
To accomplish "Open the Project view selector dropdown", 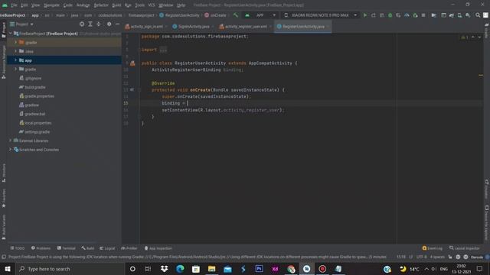I will coord(21,24).
